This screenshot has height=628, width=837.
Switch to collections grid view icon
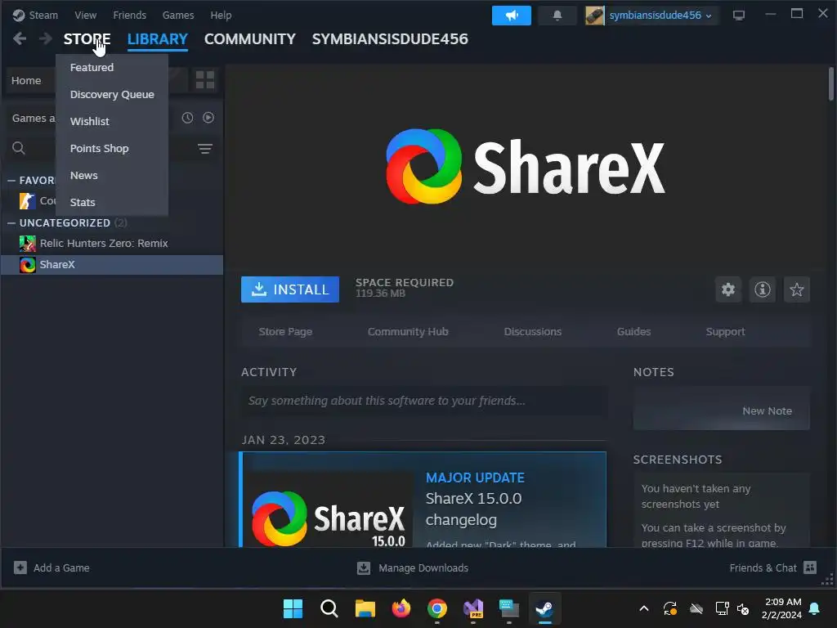205,80
